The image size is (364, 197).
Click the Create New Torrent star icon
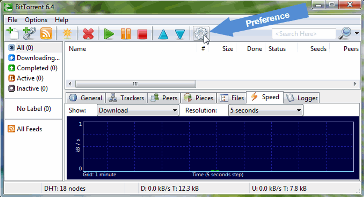tap(67, 34)
